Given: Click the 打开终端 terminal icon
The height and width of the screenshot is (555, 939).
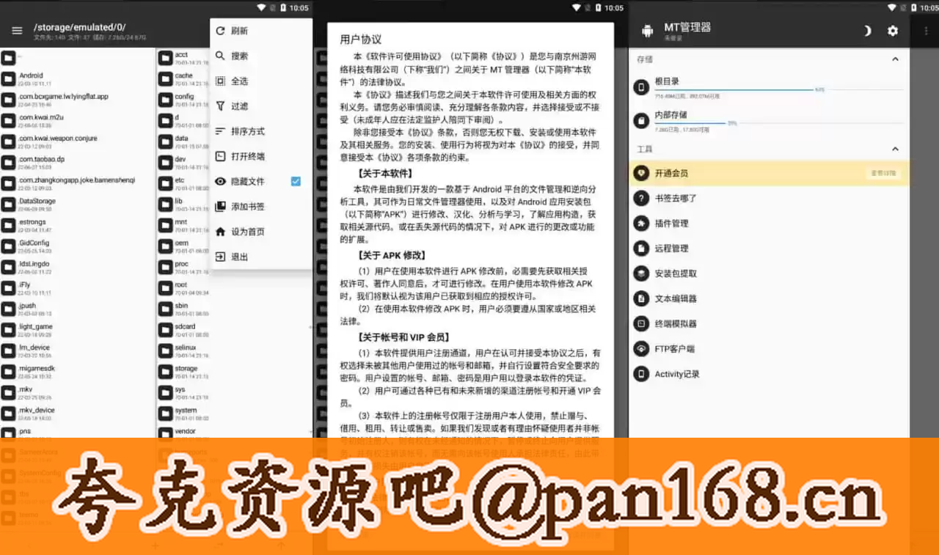Looking at the screenshot, I should click(220, 156).
